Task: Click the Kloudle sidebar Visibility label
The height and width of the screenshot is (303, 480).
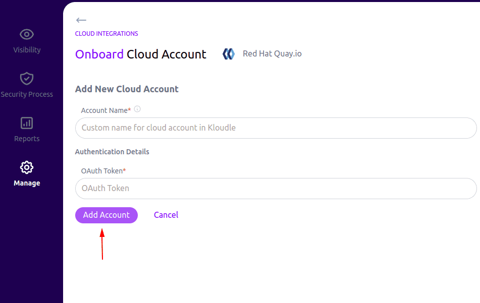Action: pos(26,49)
